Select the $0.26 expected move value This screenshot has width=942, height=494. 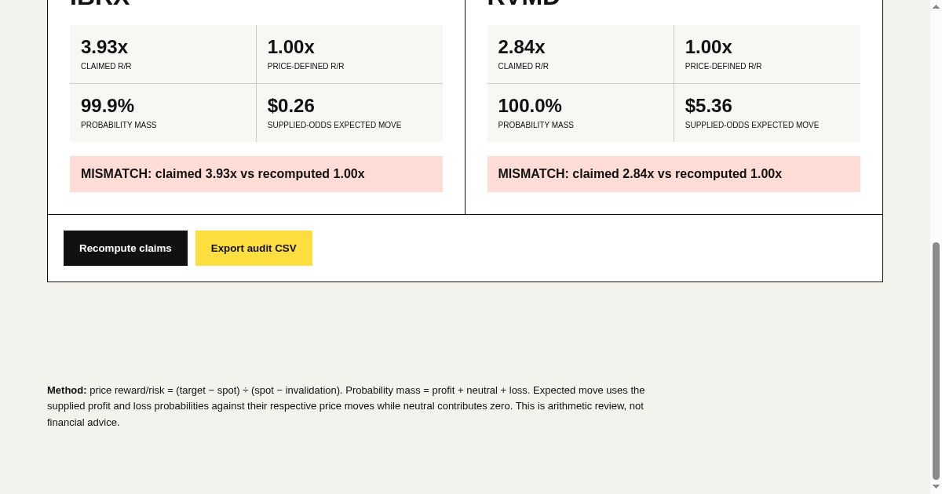291,106
